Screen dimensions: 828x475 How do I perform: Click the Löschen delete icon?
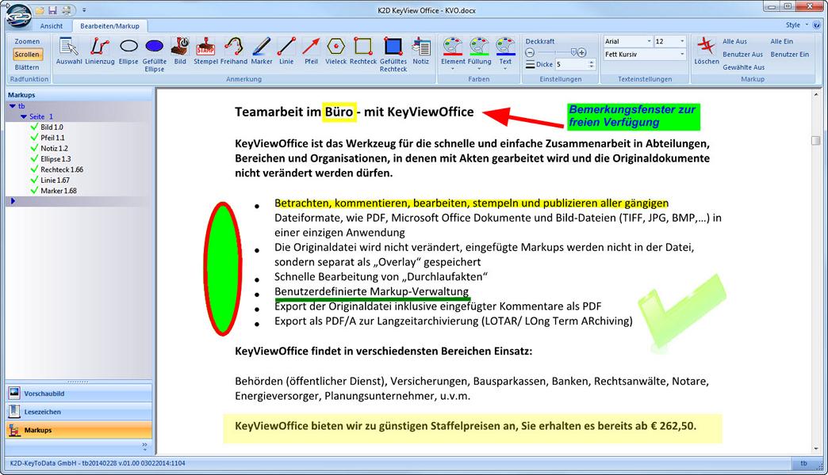click(707, 51)
